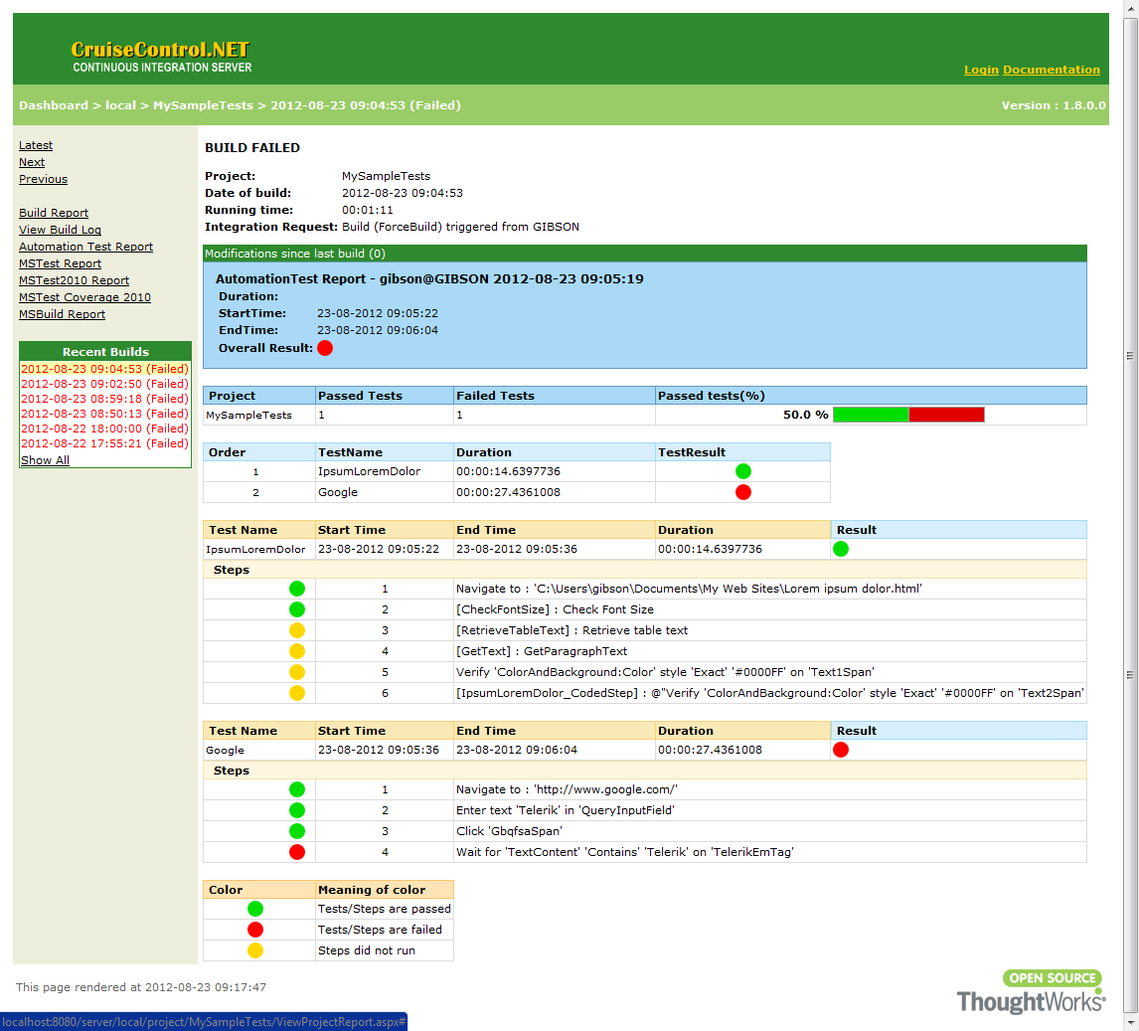The width and height of the screenshot is (1139, 1031).
Task: Go to the Previous build
Action: point(43,179)
